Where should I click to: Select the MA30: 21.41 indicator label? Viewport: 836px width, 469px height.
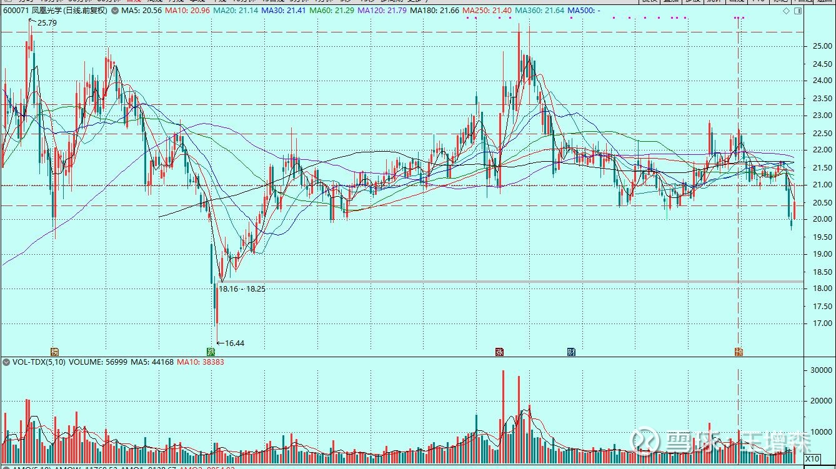(284, 11)
